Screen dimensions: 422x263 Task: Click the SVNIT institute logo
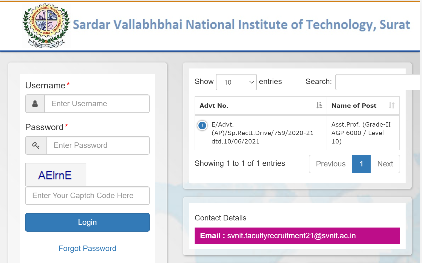[x=46, y=26]
